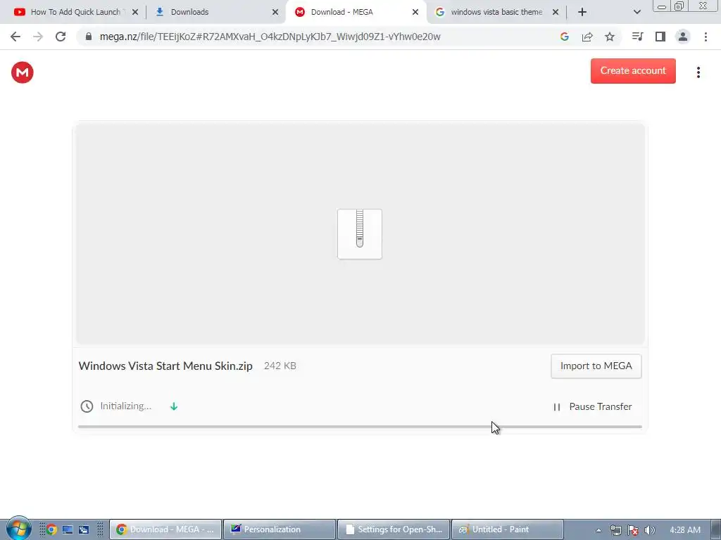This screenshot has height=540, width=721.
Task: Open the Chrome profile avatar
Action: [683, 37]
